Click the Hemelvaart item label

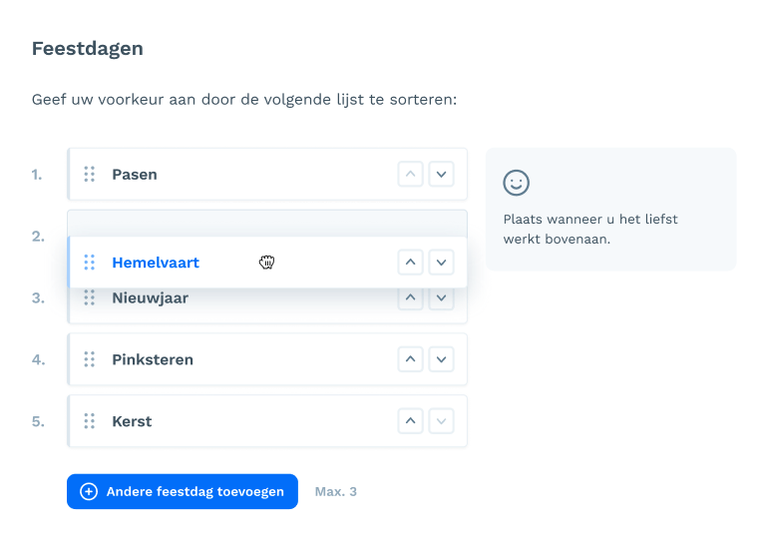156,263
